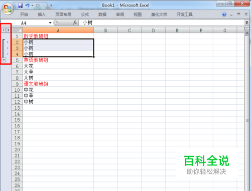The image size is (251, 191).
Task: Collapse the group with minus button
Action: (4, 60)
